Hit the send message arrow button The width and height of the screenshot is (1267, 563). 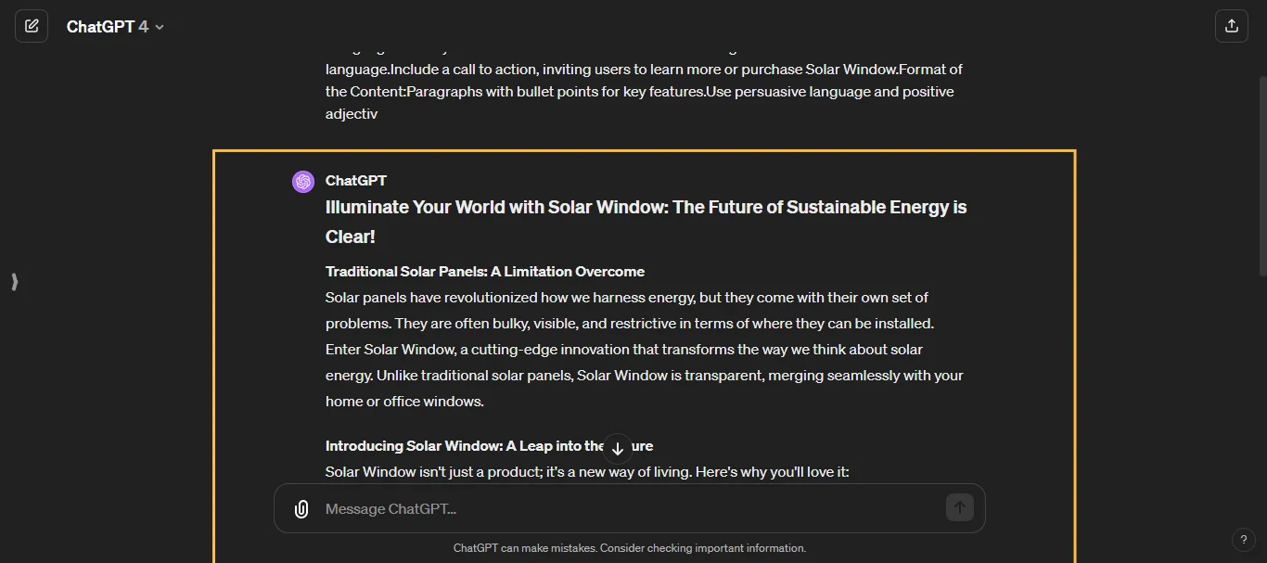click(x=959, y=507)
